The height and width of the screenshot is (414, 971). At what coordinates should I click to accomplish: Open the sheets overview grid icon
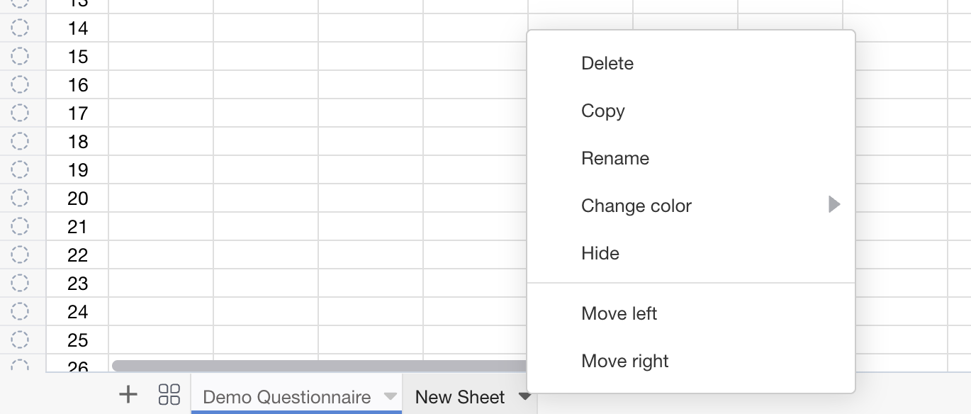pos(169,394)
